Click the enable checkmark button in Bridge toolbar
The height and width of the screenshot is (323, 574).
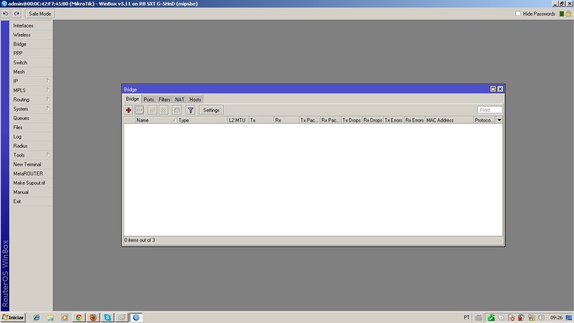pos(153,110)
